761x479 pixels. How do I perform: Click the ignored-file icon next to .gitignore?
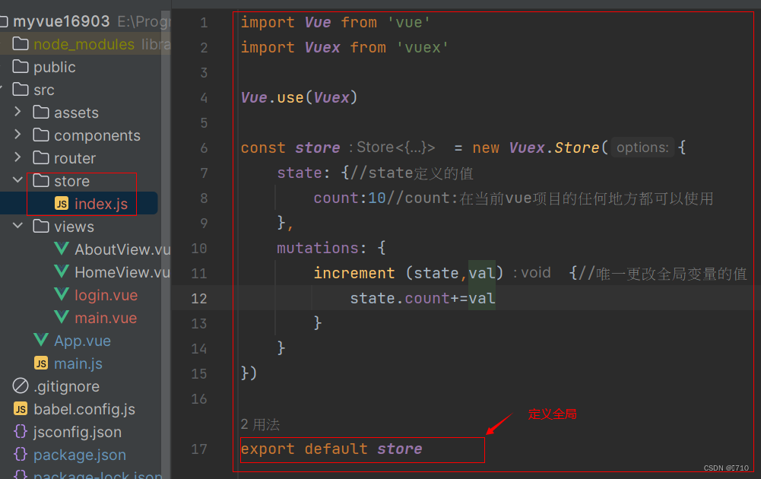21,385
